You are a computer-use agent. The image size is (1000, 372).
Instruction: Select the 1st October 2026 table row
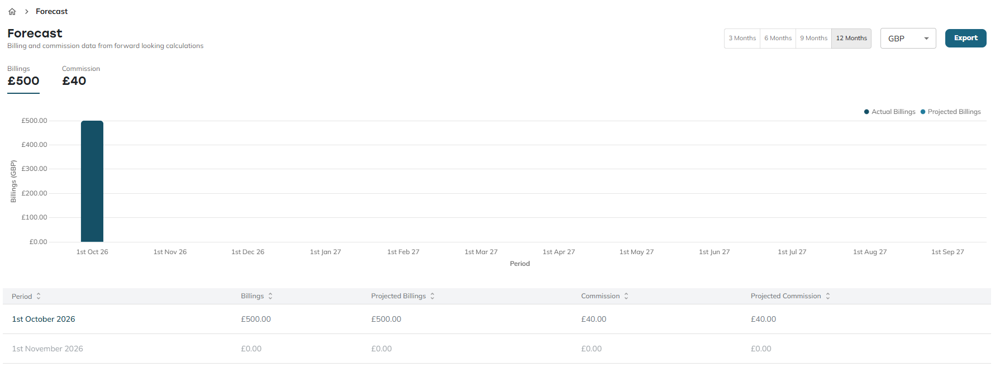tap(497, 319)
